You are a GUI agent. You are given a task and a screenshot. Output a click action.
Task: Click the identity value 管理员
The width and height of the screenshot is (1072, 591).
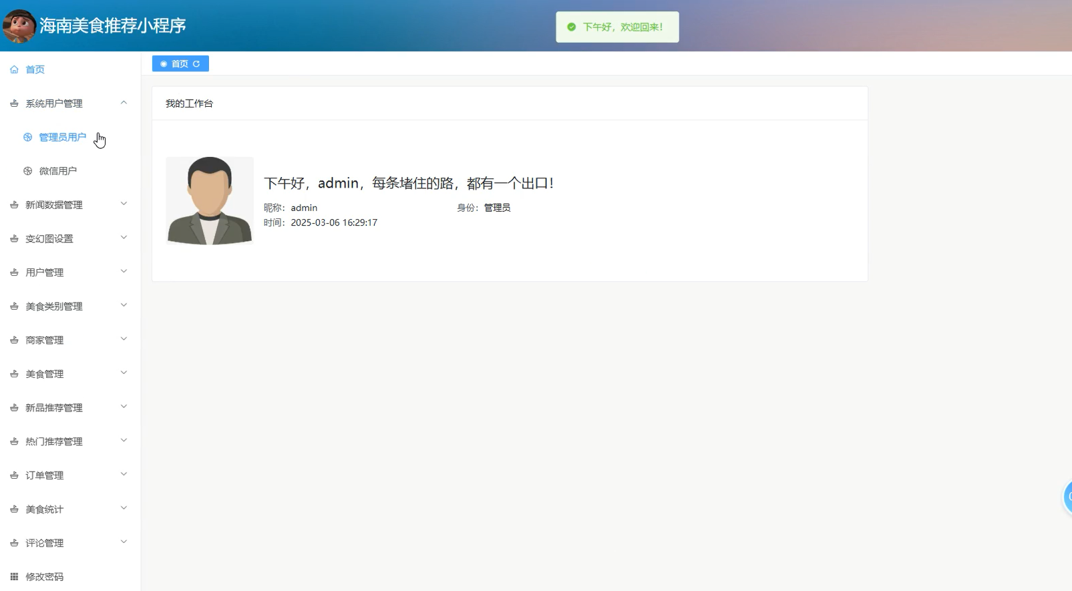click(x=497, y=208)
